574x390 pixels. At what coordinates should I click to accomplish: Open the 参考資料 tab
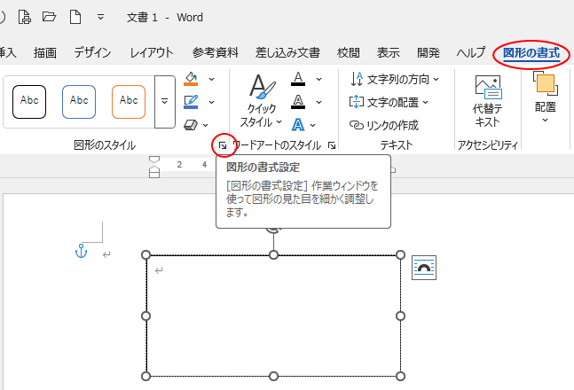(216, 53)
